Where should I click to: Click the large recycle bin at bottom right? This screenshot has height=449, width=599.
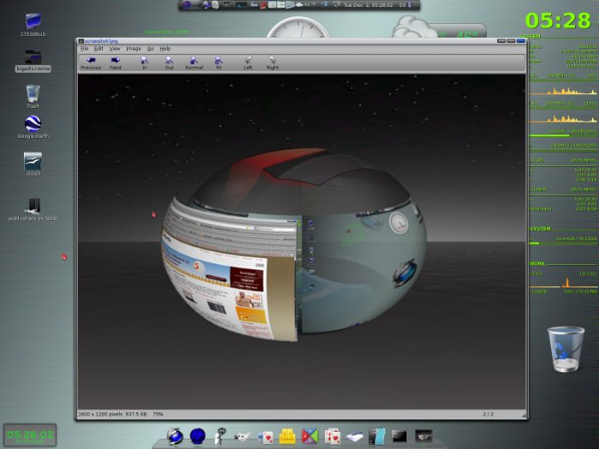coord(566,349)
